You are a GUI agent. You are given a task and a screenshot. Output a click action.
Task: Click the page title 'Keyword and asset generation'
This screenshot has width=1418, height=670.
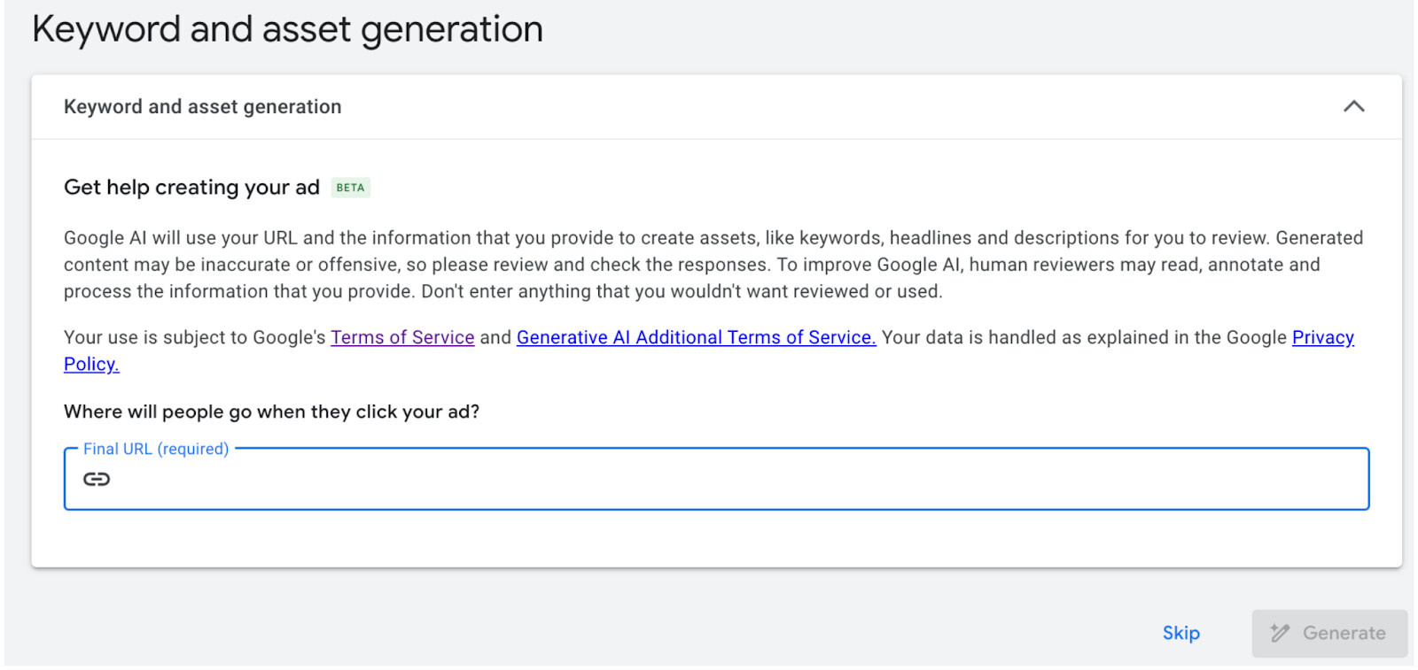(287, 29)
